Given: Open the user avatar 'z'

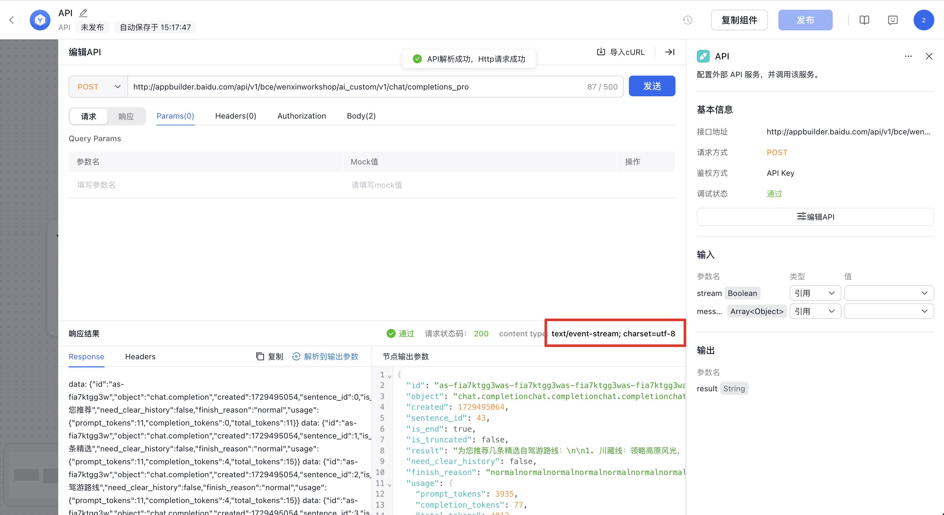Looking at the screenshot, I should point(924,20).
